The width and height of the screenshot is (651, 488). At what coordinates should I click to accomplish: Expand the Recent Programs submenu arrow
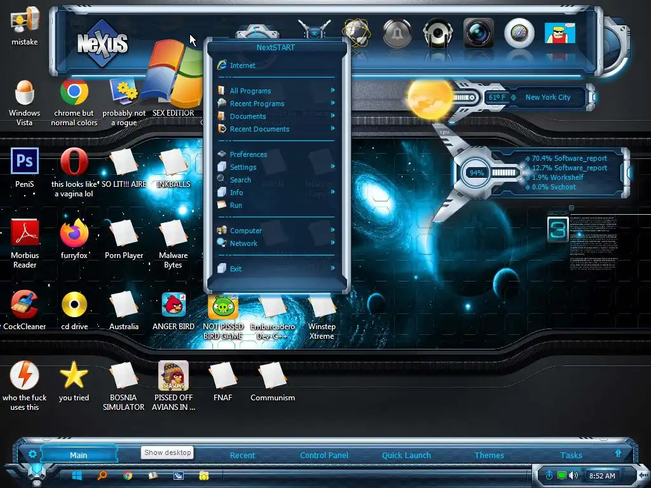[332, 103]
